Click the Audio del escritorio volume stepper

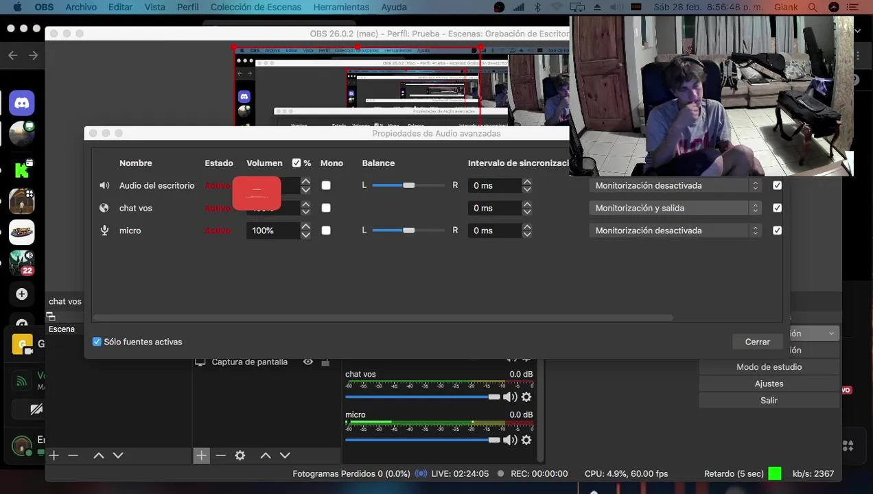[305, 185]
